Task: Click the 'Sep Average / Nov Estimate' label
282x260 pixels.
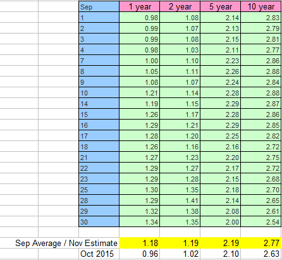Action: tap(66, 243)
